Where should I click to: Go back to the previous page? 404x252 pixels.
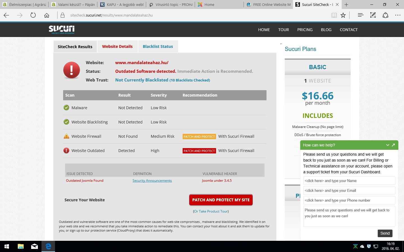6,15
